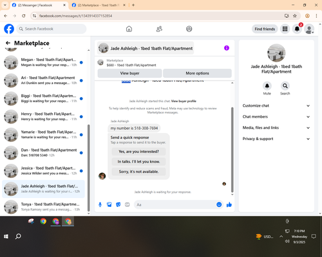Screen dimensions: 322x257
Task: Expand Media, files and links section
Action: pos(276,128)
